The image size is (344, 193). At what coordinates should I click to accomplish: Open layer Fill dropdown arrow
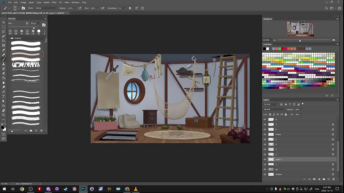302,114
